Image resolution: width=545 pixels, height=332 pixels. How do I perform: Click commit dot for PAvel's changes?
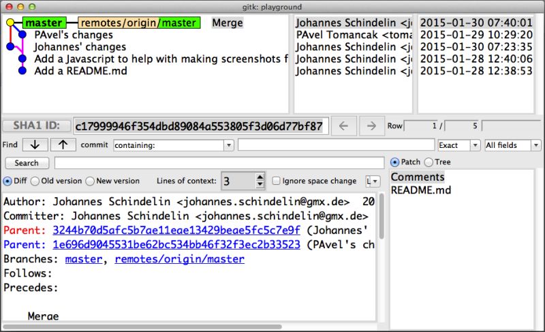click(22, 34)
